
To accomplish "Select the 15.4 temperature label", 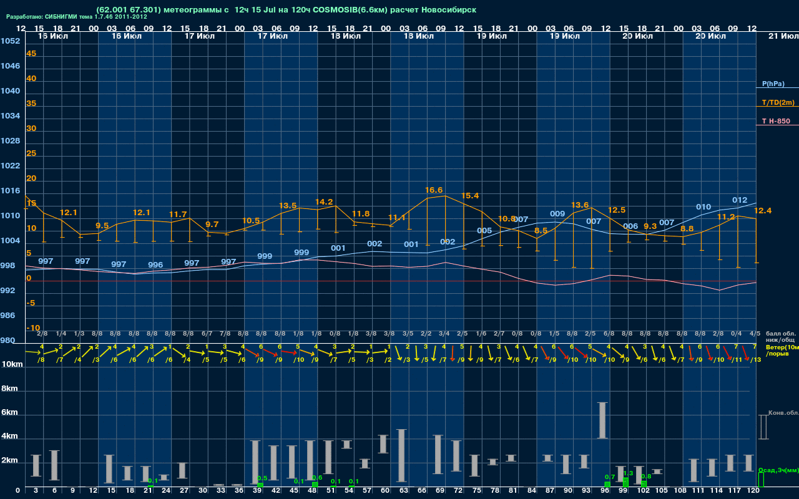I will [x=469, y=196].
